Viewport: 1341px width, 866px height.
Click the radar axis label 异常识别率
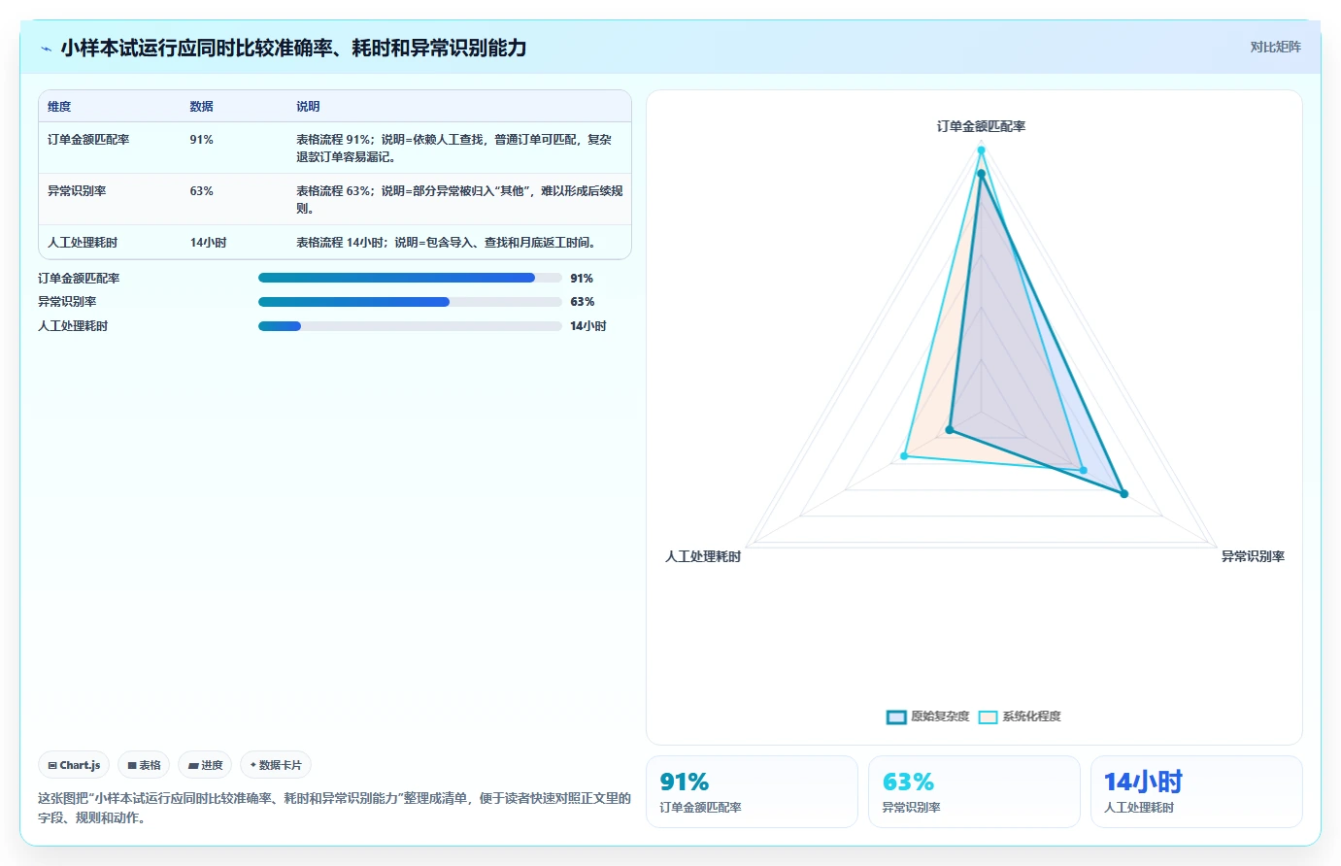(1253, 556)
